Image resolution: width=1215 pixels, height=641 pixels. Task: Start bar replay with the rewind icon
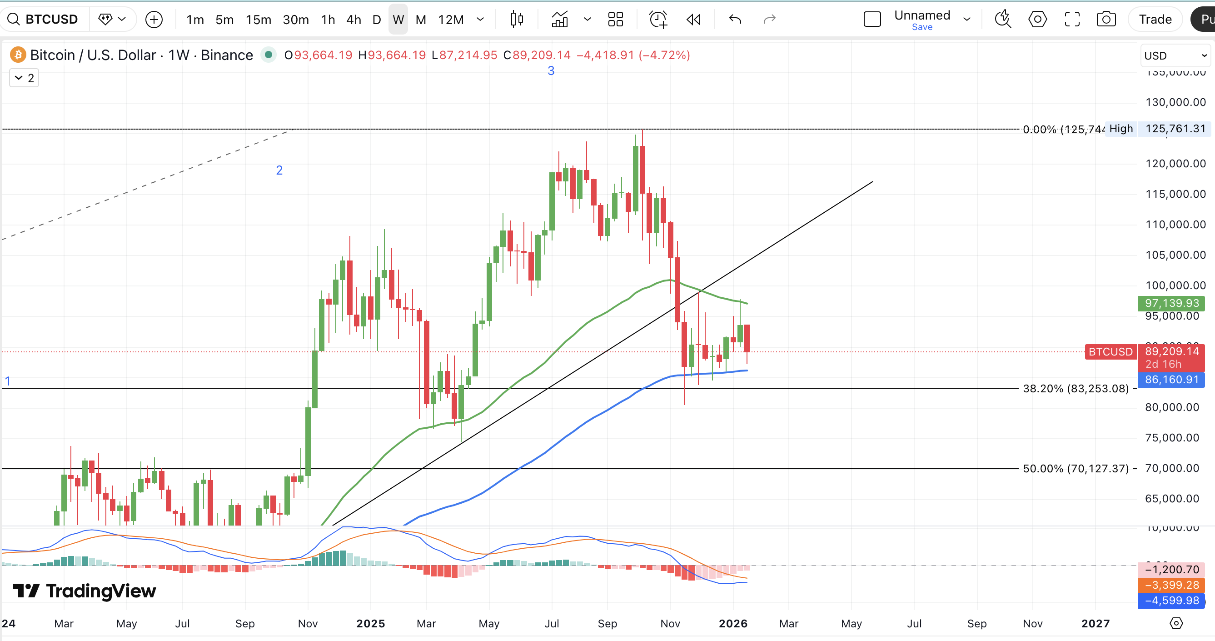pos(693,20)
